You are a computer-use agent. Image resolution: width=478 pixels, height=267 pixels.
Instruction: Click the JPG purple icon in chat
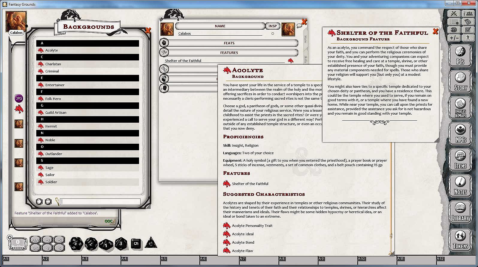pyautogui.click(x=19, y=98)
